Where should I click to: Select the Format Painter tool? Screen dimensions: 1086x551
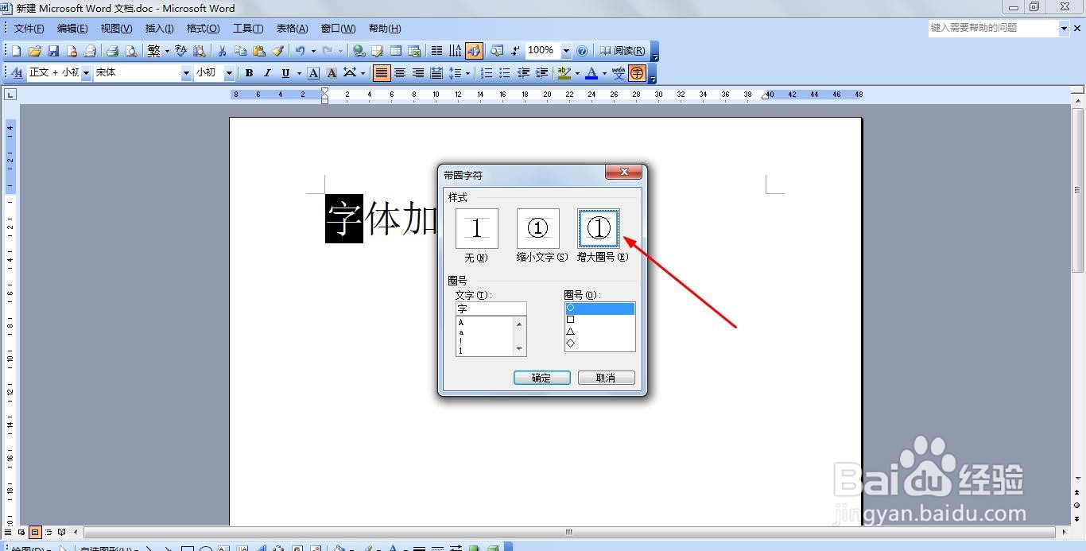(279, 49)
